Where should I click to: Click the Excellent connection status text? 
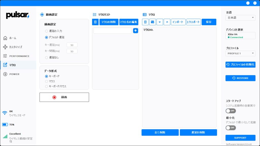point(15,134)
